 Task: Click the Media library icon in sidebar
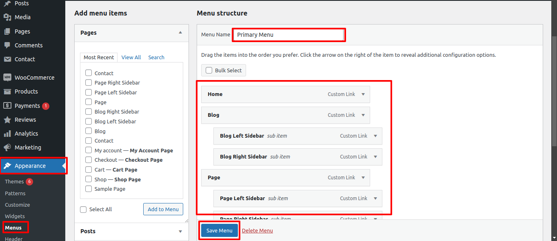pyautogui.click(x=7, y=17)
